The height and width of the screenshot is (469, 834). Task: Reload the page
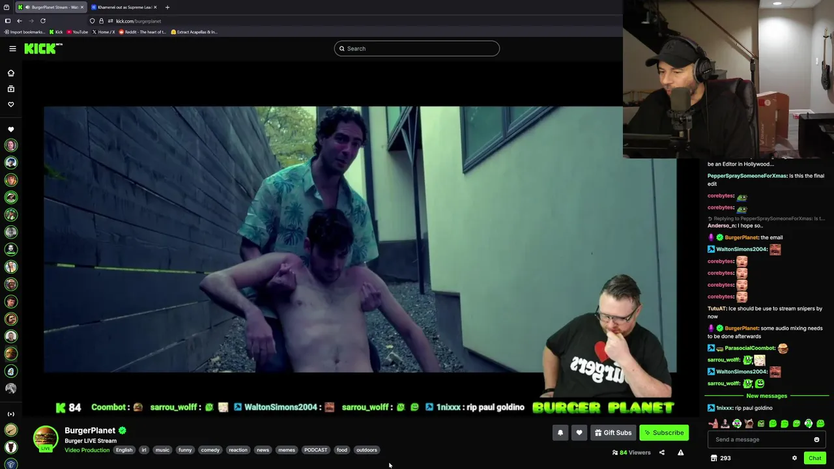click(x=43, y=21)
